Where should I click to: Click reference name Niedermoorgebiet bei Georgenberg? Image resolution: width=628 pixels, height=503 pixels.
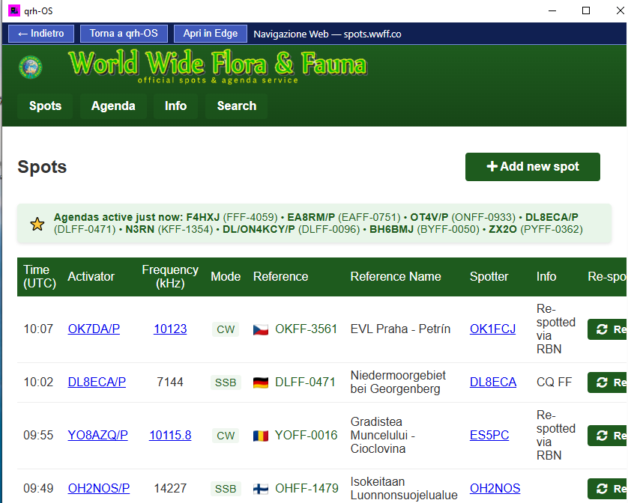(398, 382)
